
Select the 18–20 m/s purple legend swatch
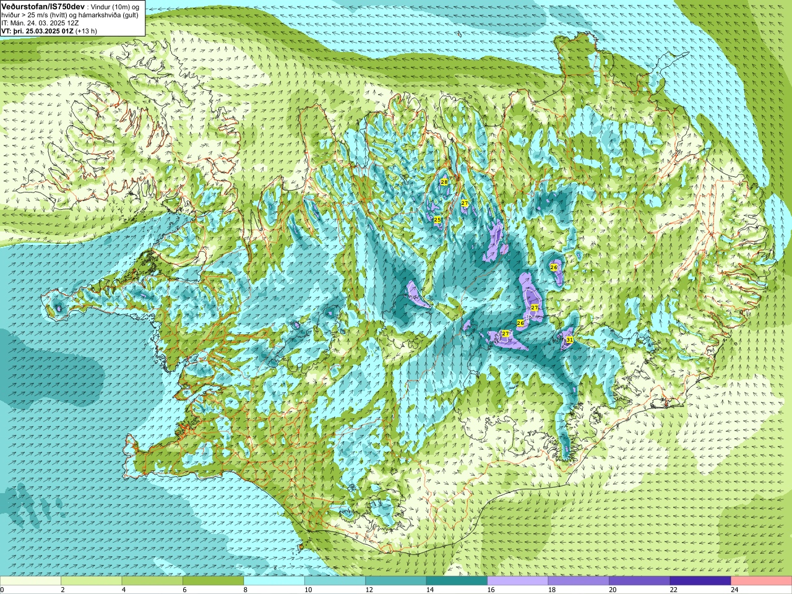pyautogui.click(x=579, y=581)
